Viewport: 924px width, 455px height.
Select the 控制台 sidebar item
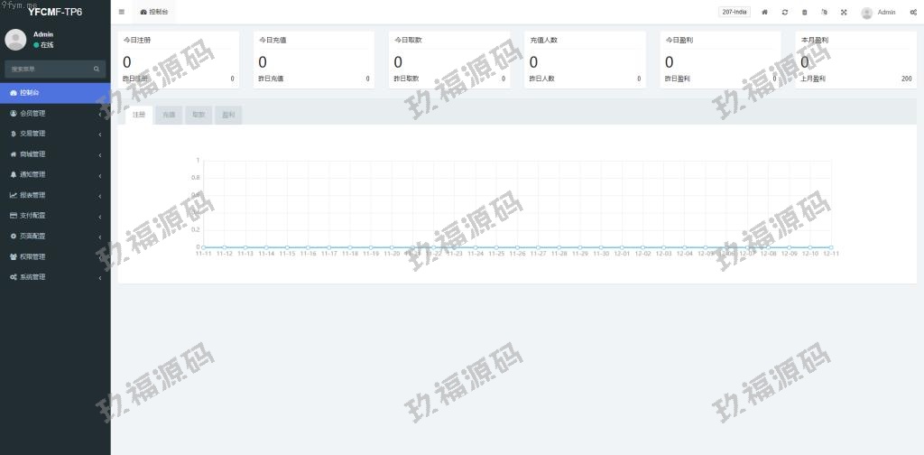[x=55, y=93]
